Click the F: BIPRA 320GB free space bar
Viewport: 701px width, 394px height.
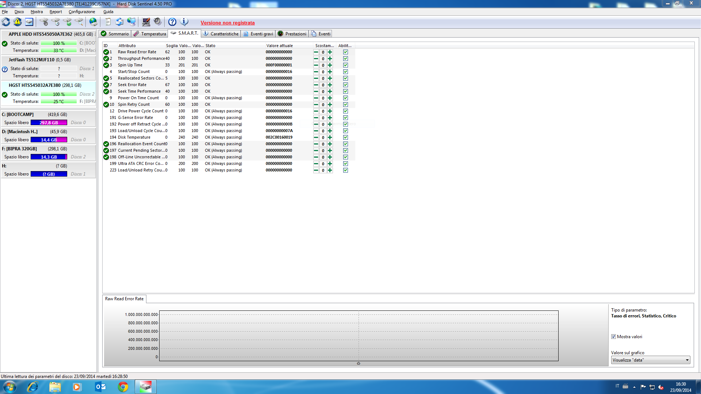(x=49, y=157)
